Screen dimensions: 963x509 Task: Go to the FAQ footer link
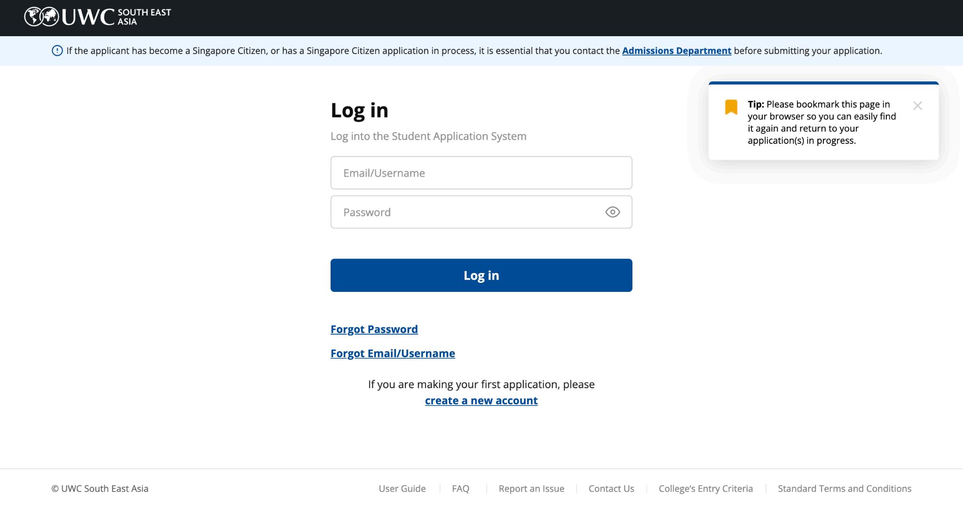(460, 488)
